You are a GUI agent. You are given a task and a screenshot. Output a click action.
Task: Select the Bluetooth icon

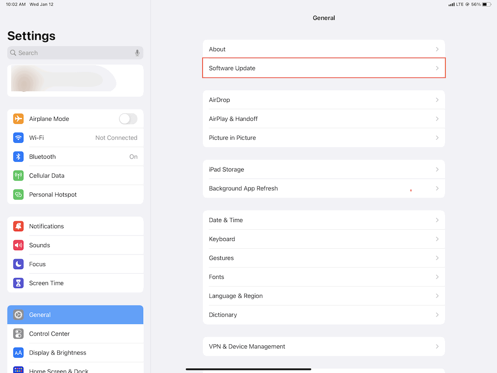tap(18, 156)
